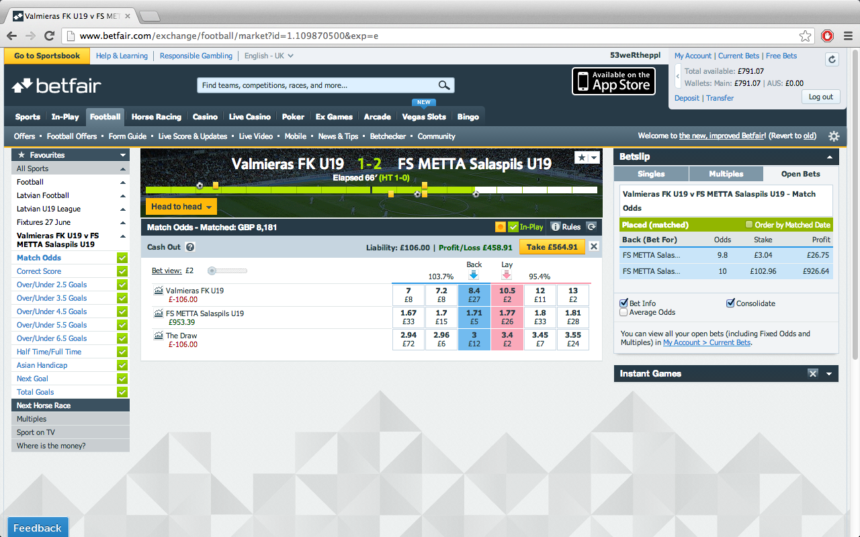Click the pink Lay all arrow icon
Image resolution: width=860 pixels, height=537 pixels.
pyautogui.click(x=507, y=275)
